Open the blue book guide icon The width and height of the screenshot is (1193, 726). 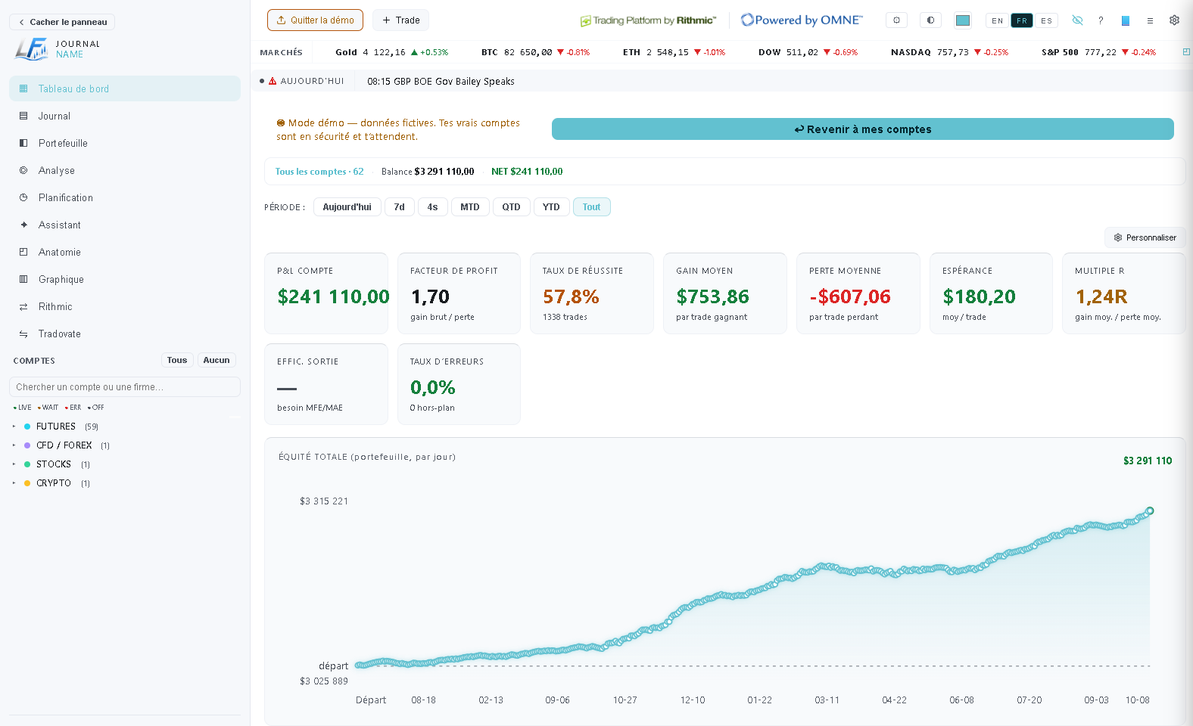[x=1126, y=20]
